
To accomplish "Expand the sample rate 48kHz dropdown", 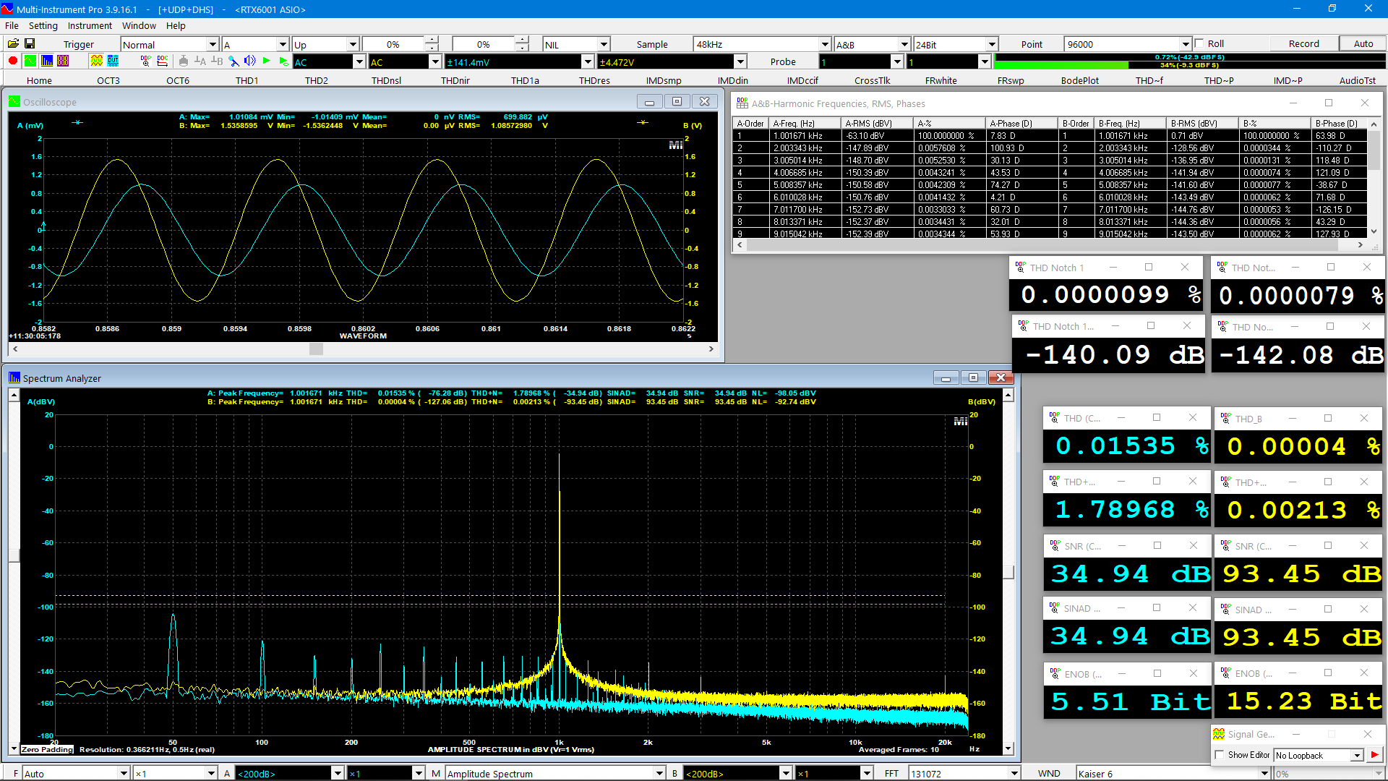I will [x=825, y=44].
